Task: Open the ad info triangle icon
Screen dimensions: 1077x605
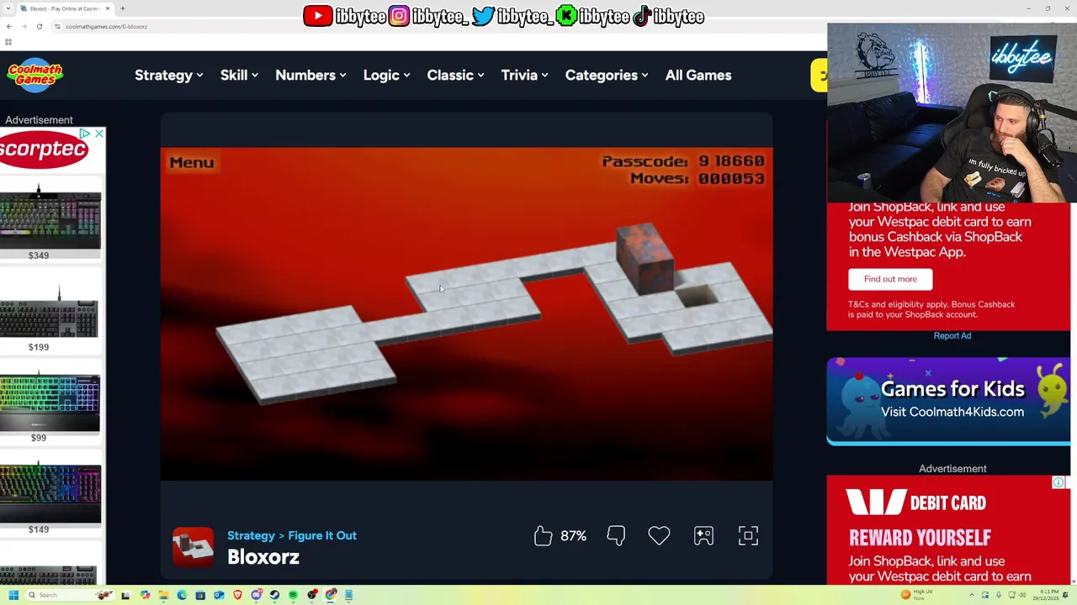Action: (85, 134)
